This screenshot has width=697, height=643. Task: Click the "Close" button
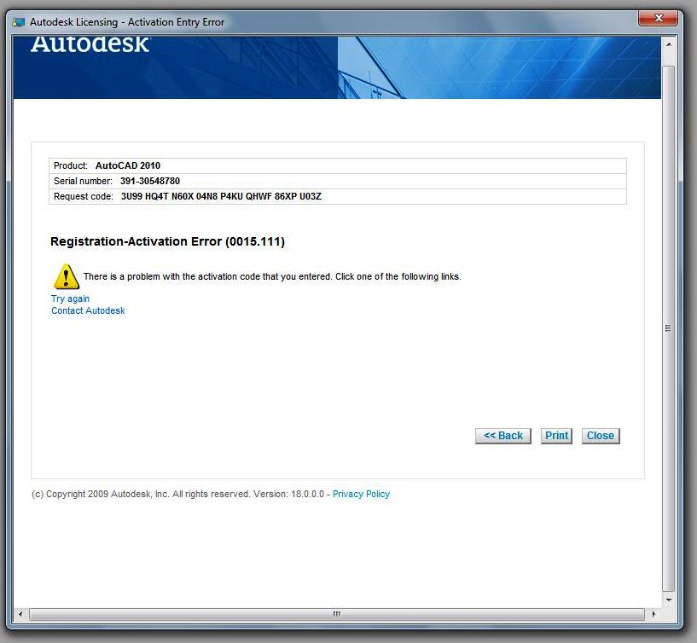pyautogui.click(x=601, y=436)
